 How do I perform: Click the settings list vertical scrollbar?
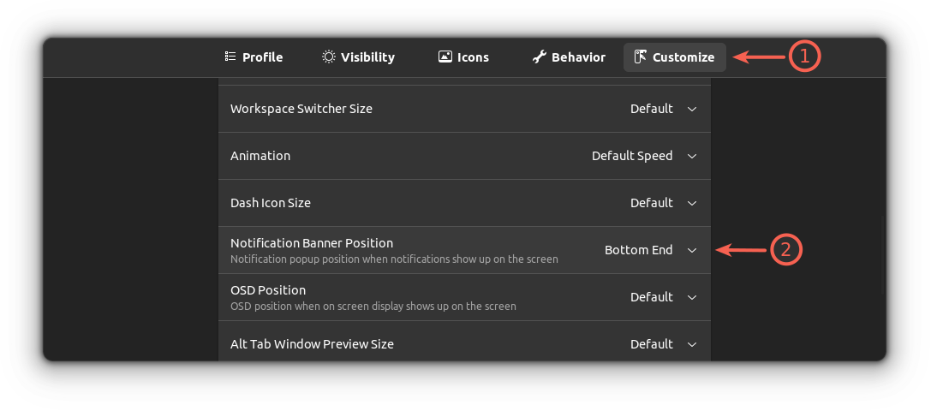(x=883, y=257)
